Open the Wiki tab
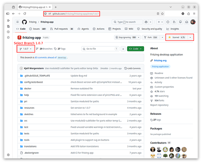 [129, 29]
